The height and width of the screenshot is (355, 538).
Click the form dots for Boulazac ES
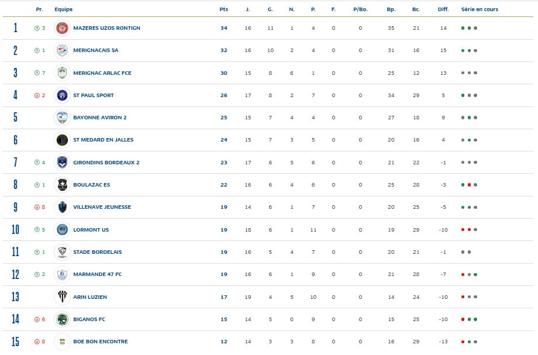469,185
